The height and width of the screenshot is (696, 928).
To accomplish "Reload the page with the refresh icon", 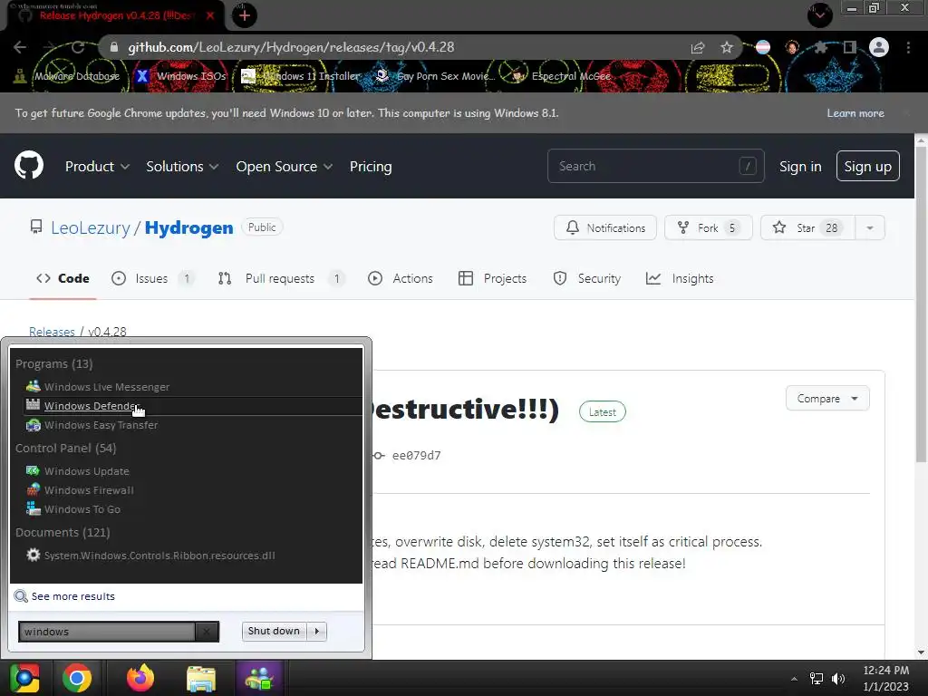I will (x=78, y=47).
